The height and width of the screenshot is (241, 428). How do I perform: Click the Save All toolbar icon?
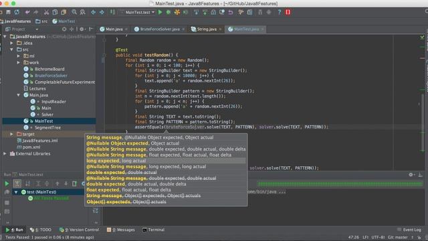coord(8,12)
